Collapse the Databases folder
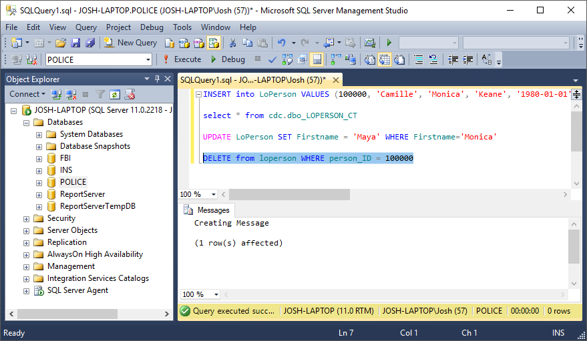The height and width of the screenshot is (341, 587). (26, 123)
